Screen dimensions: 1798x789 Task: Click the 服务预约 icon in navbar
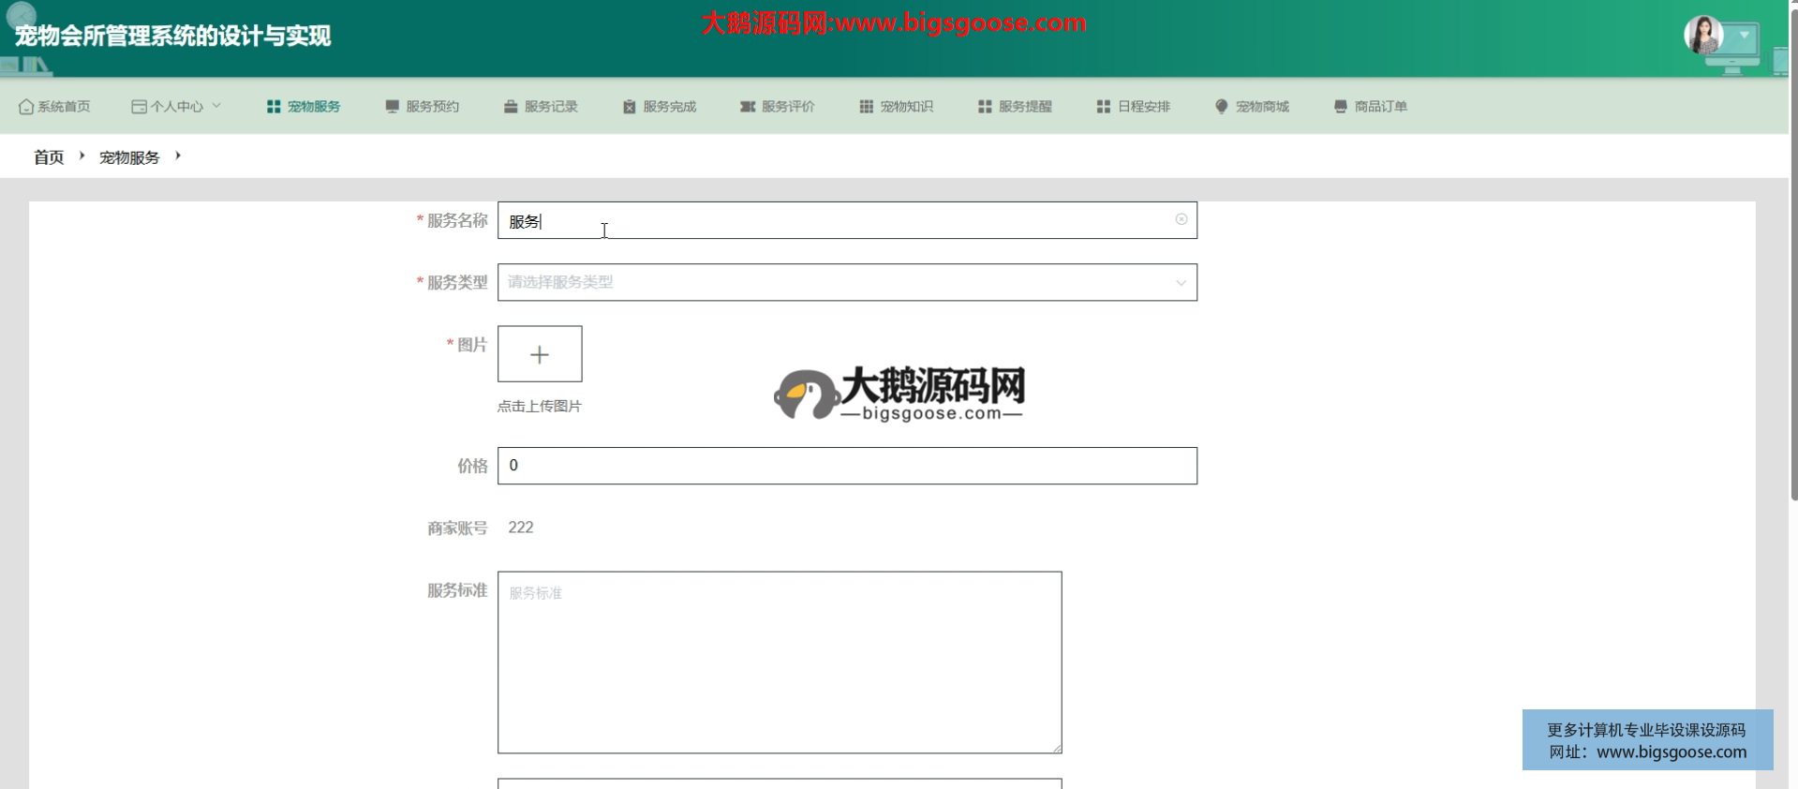(392, 107)
